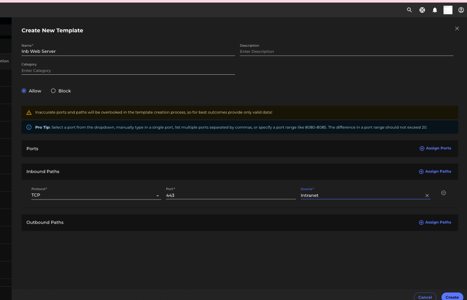The height and width of the screenshot is (300, 467).
Task: Click Assign Ports in Ports section
Action: point(435,148)
